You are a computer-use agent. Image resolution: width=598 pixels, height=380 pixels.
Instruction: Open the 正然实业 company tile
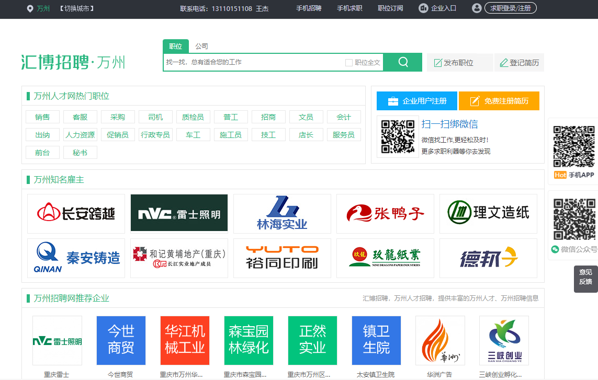point(312,340)
